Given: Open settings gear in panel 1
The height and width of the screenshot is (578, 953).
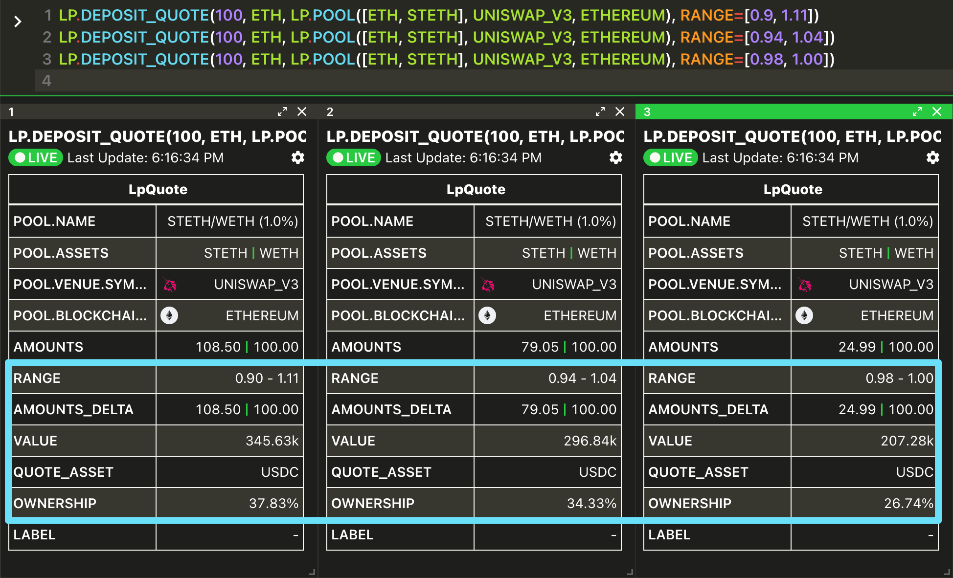Looking at the screenshot, I should coord(297,157).
